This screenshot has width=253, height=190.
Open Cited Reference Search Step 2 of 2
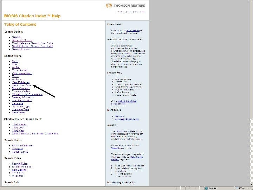pyautogui.click(x=32, y=46)
